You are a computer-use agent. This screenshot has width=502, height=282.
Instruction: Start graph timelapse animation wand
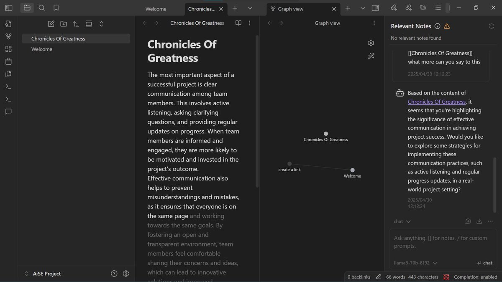371,56
